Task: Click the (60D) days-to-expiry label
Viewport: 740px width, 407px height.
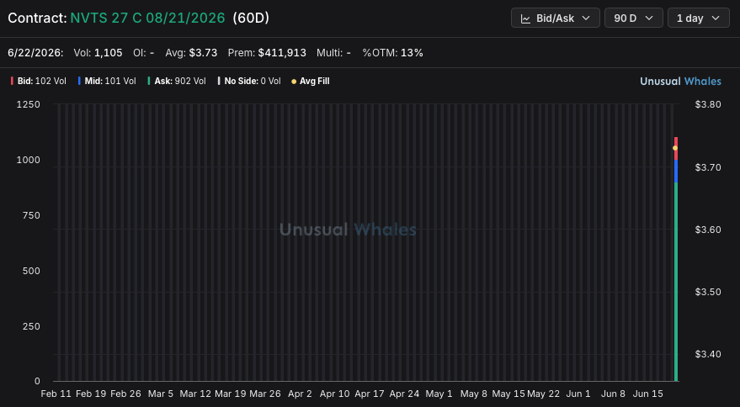Action: coord(251,18)
